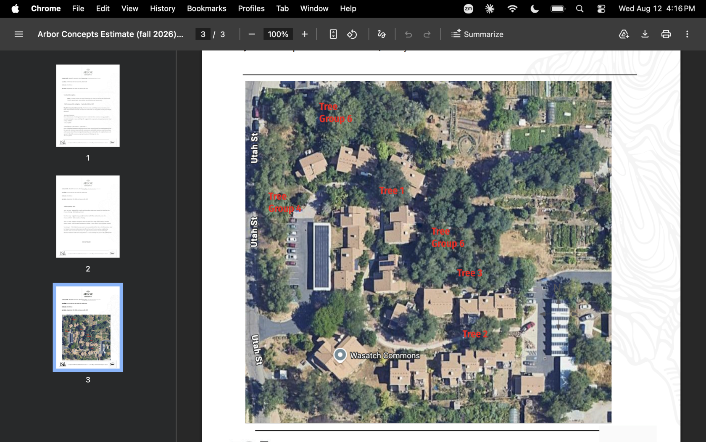Image resolution: width=706 pixels, height=442 pixels.
Task: Select page 3 thumbnail
Action: tap(88, 328)
